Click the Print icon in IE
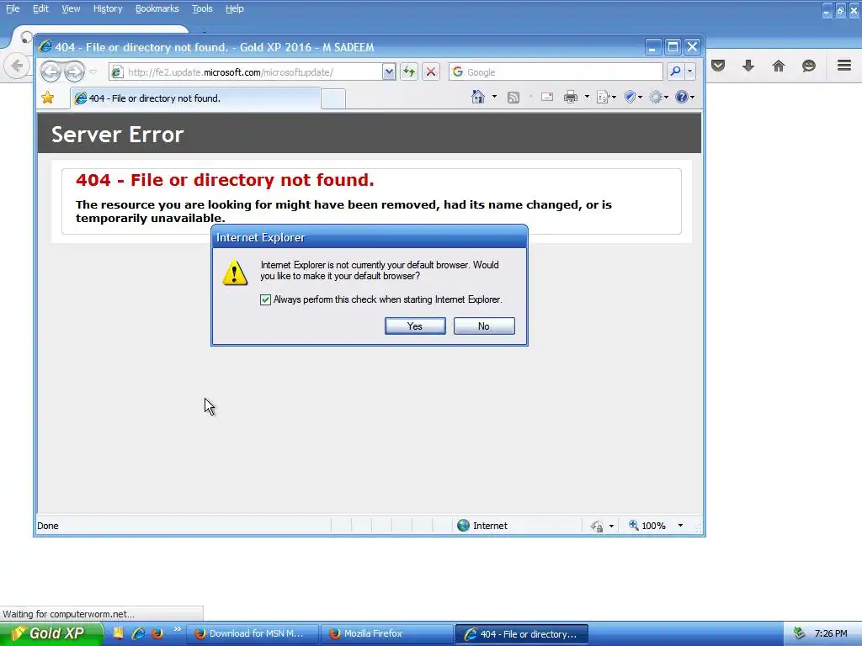Viewport: 862px width, 646px height. (x=571, y=98)
